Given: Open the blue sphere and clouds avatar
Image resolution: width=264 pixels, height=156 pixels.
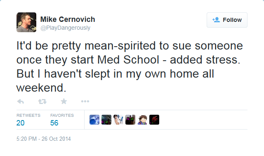Looking at the screenshot, I should [94, 120].
